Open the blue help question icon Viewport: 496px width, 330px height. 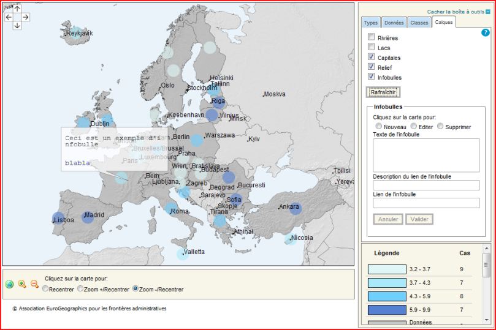point(485,32)
